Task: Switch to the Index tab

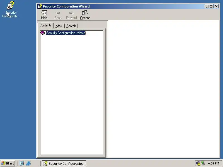Action: [59, 26]
